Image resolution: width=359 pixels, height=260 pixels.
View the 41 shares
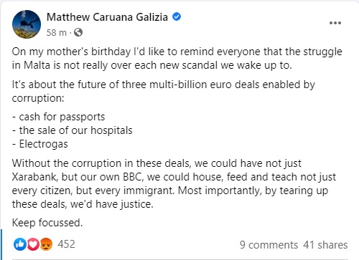click(x=325, y=245)
